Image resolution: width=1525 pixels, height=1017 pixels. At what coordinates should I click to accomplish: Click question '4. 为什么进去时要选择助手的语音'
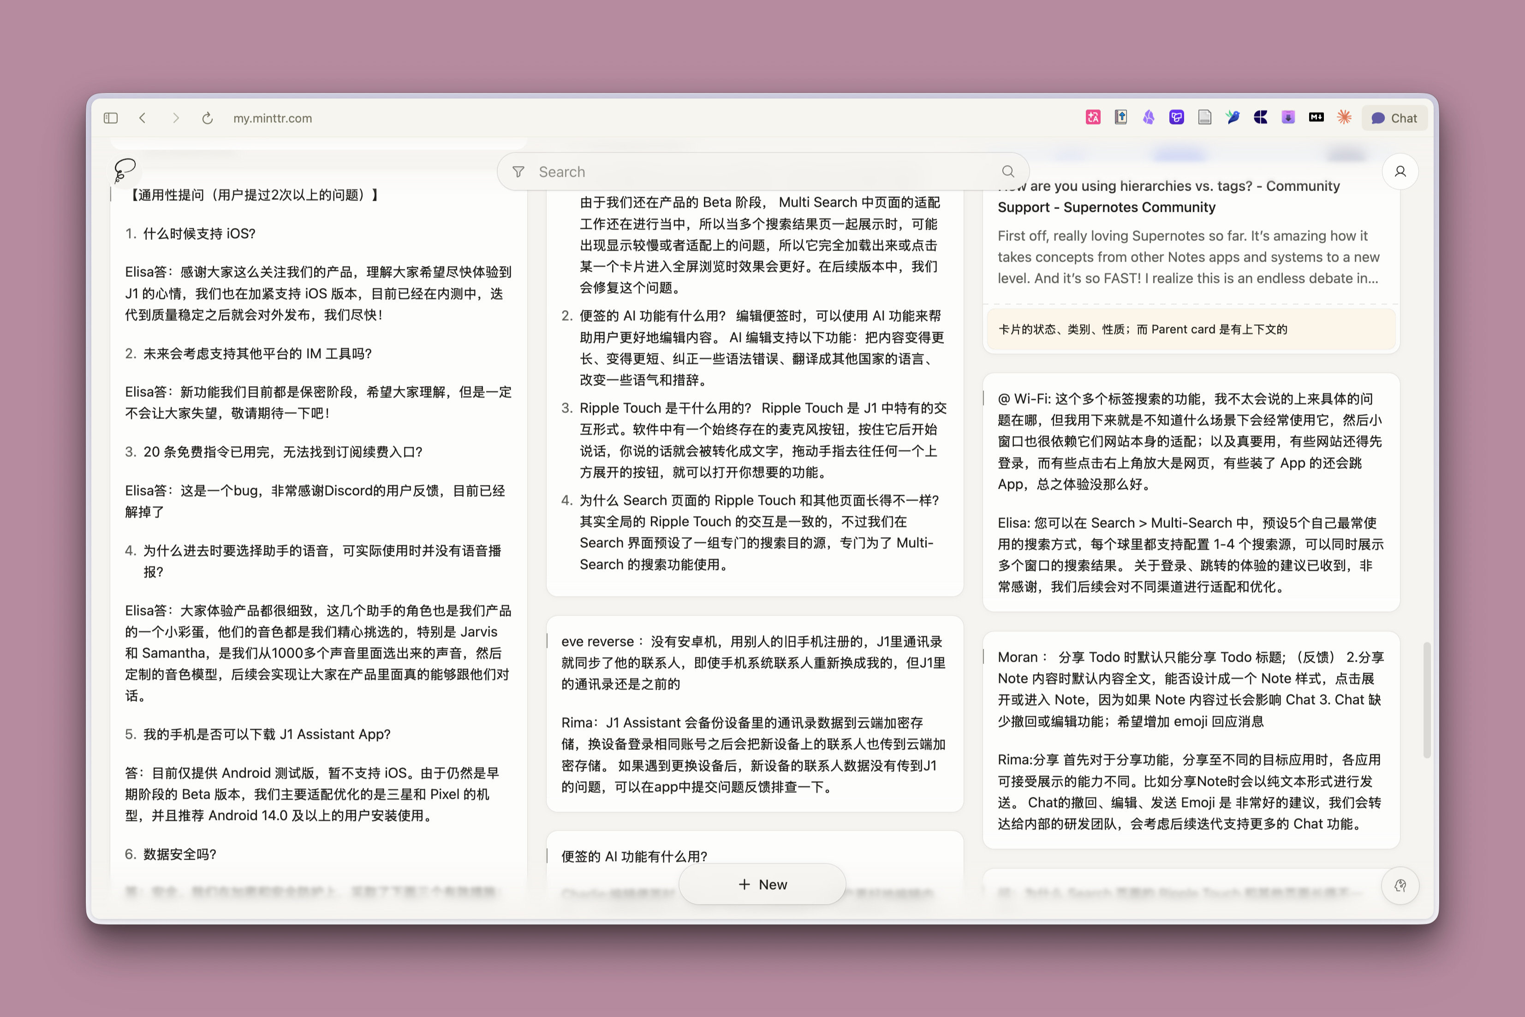[x=313, y=561]
